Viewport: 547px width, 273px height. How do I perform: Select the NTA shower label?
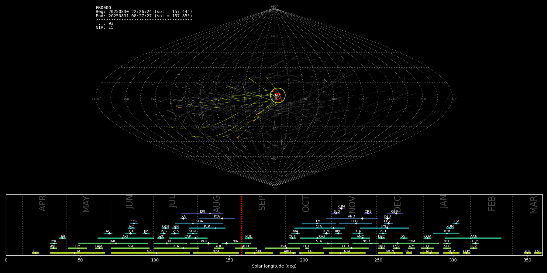(x=347, y=251)
